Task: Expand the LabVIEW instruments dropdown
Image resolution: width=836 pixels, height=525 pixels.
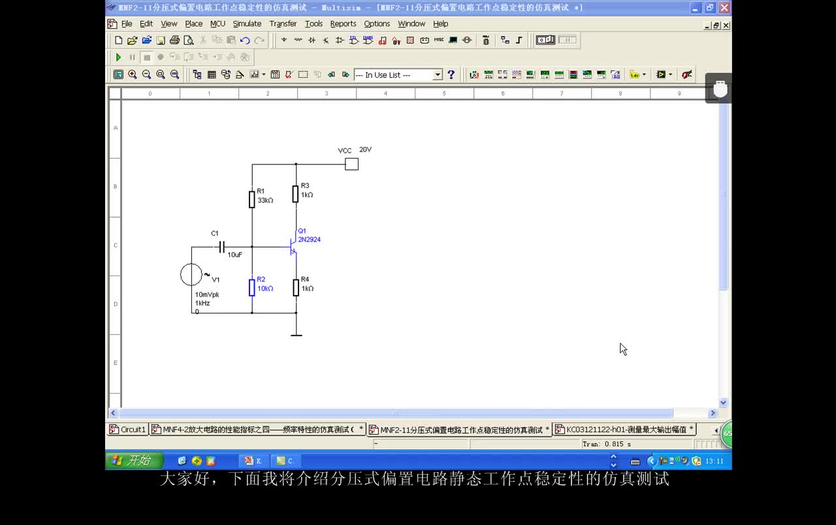Action: [670, 74]
